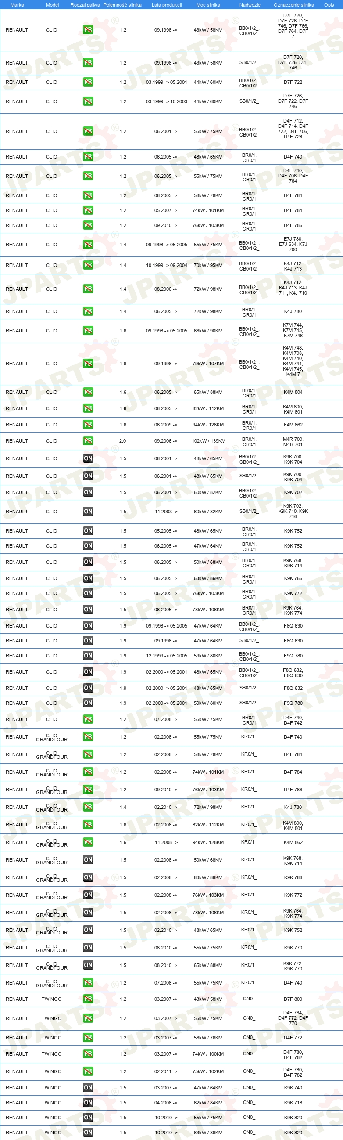343x1140 pixels.
Task: Click the '2.0' engine capacity cell
Action: click(122, 441)
